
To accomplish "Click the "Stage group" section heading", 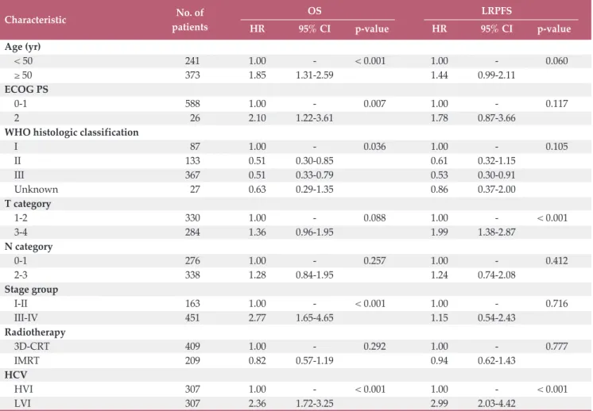I will coord(31,290).
